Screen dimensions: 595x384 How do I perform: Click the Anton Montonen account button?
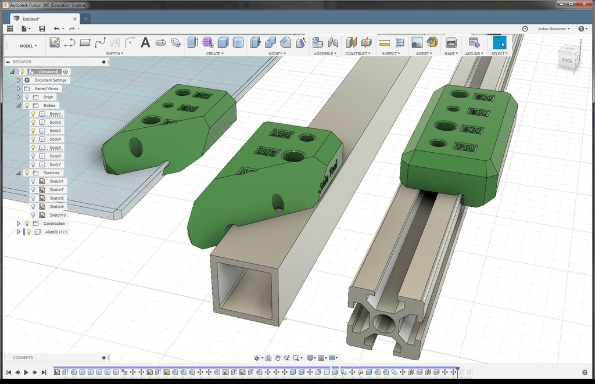tap(554, 28)
